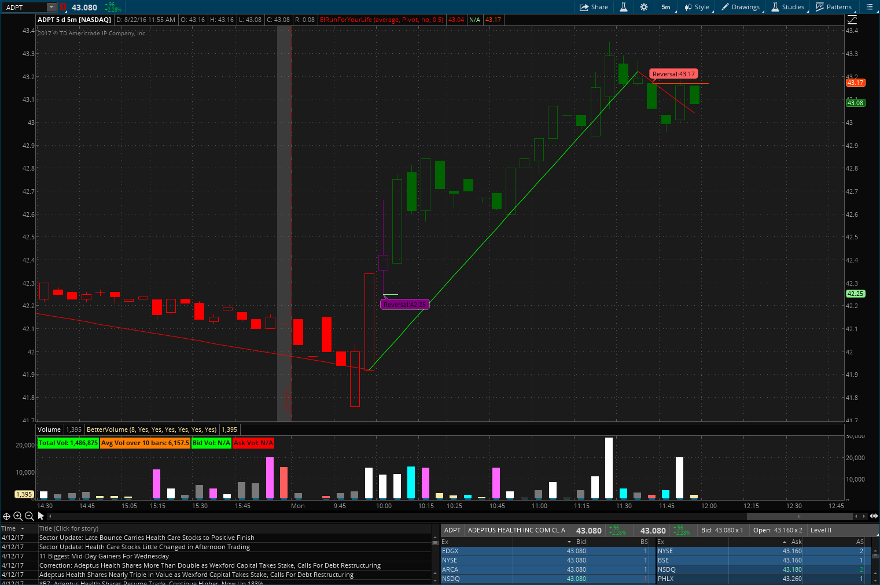
Task: Click the Reversal:43.17 chart label
Action: (x=673, y=74)
